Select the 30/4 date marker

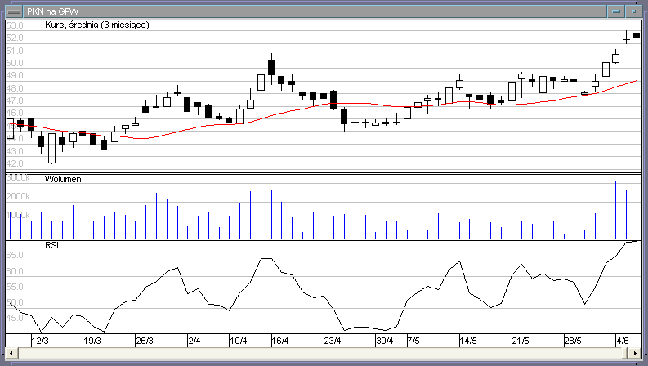click(385, 341)
